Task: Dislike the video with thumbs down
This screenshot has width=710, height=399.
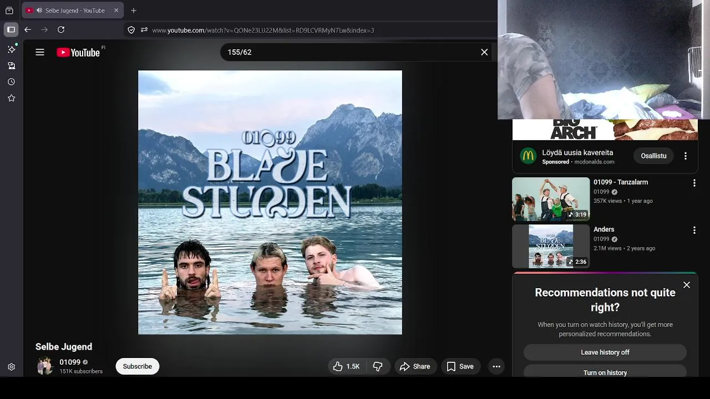Action: pyautogui.click(x=378, y=366)
